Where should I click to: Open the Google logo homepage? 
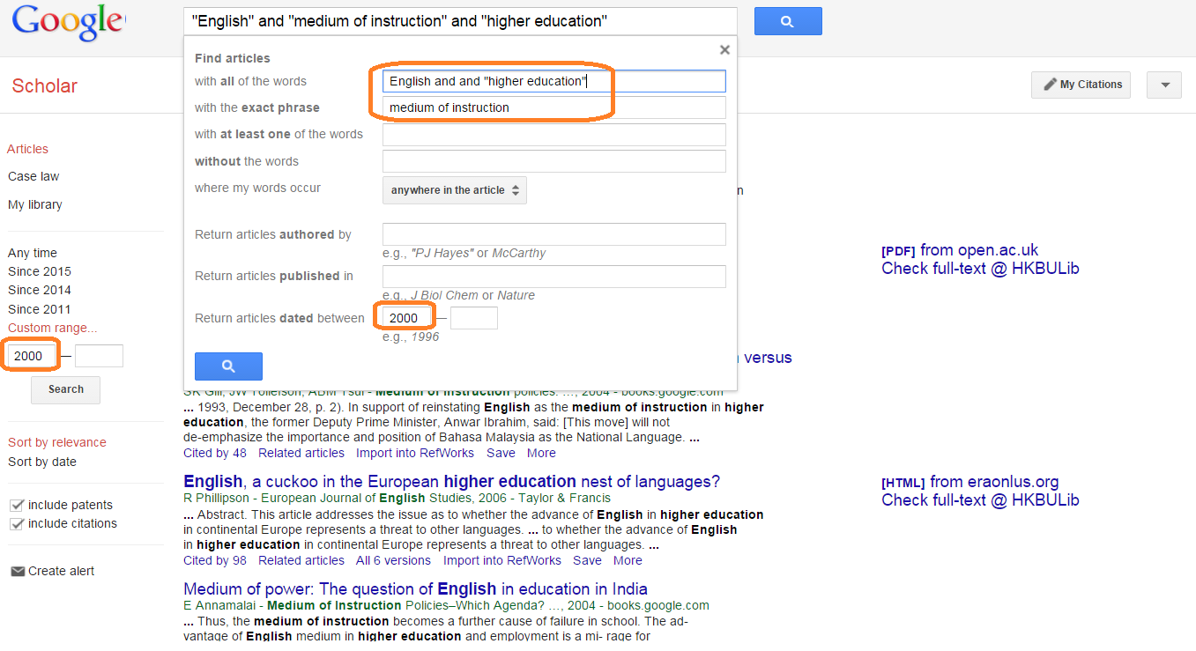pos(69,24)
